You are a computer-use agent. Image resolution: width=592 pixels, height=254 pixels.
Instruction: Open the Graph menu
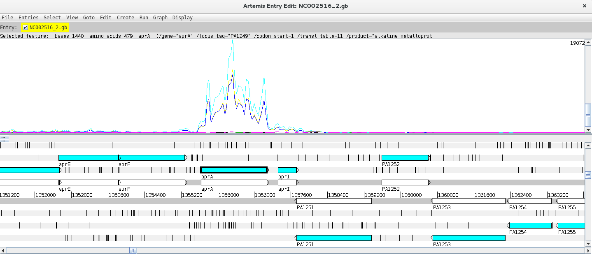(x=160, y=18)
